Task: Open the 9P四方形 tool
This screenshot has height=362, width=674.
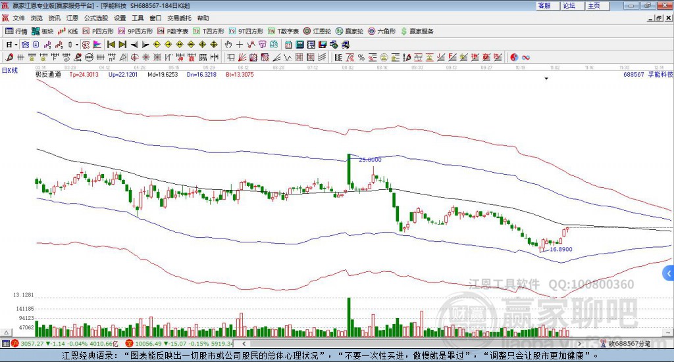Action: click(x=136, y=32)
